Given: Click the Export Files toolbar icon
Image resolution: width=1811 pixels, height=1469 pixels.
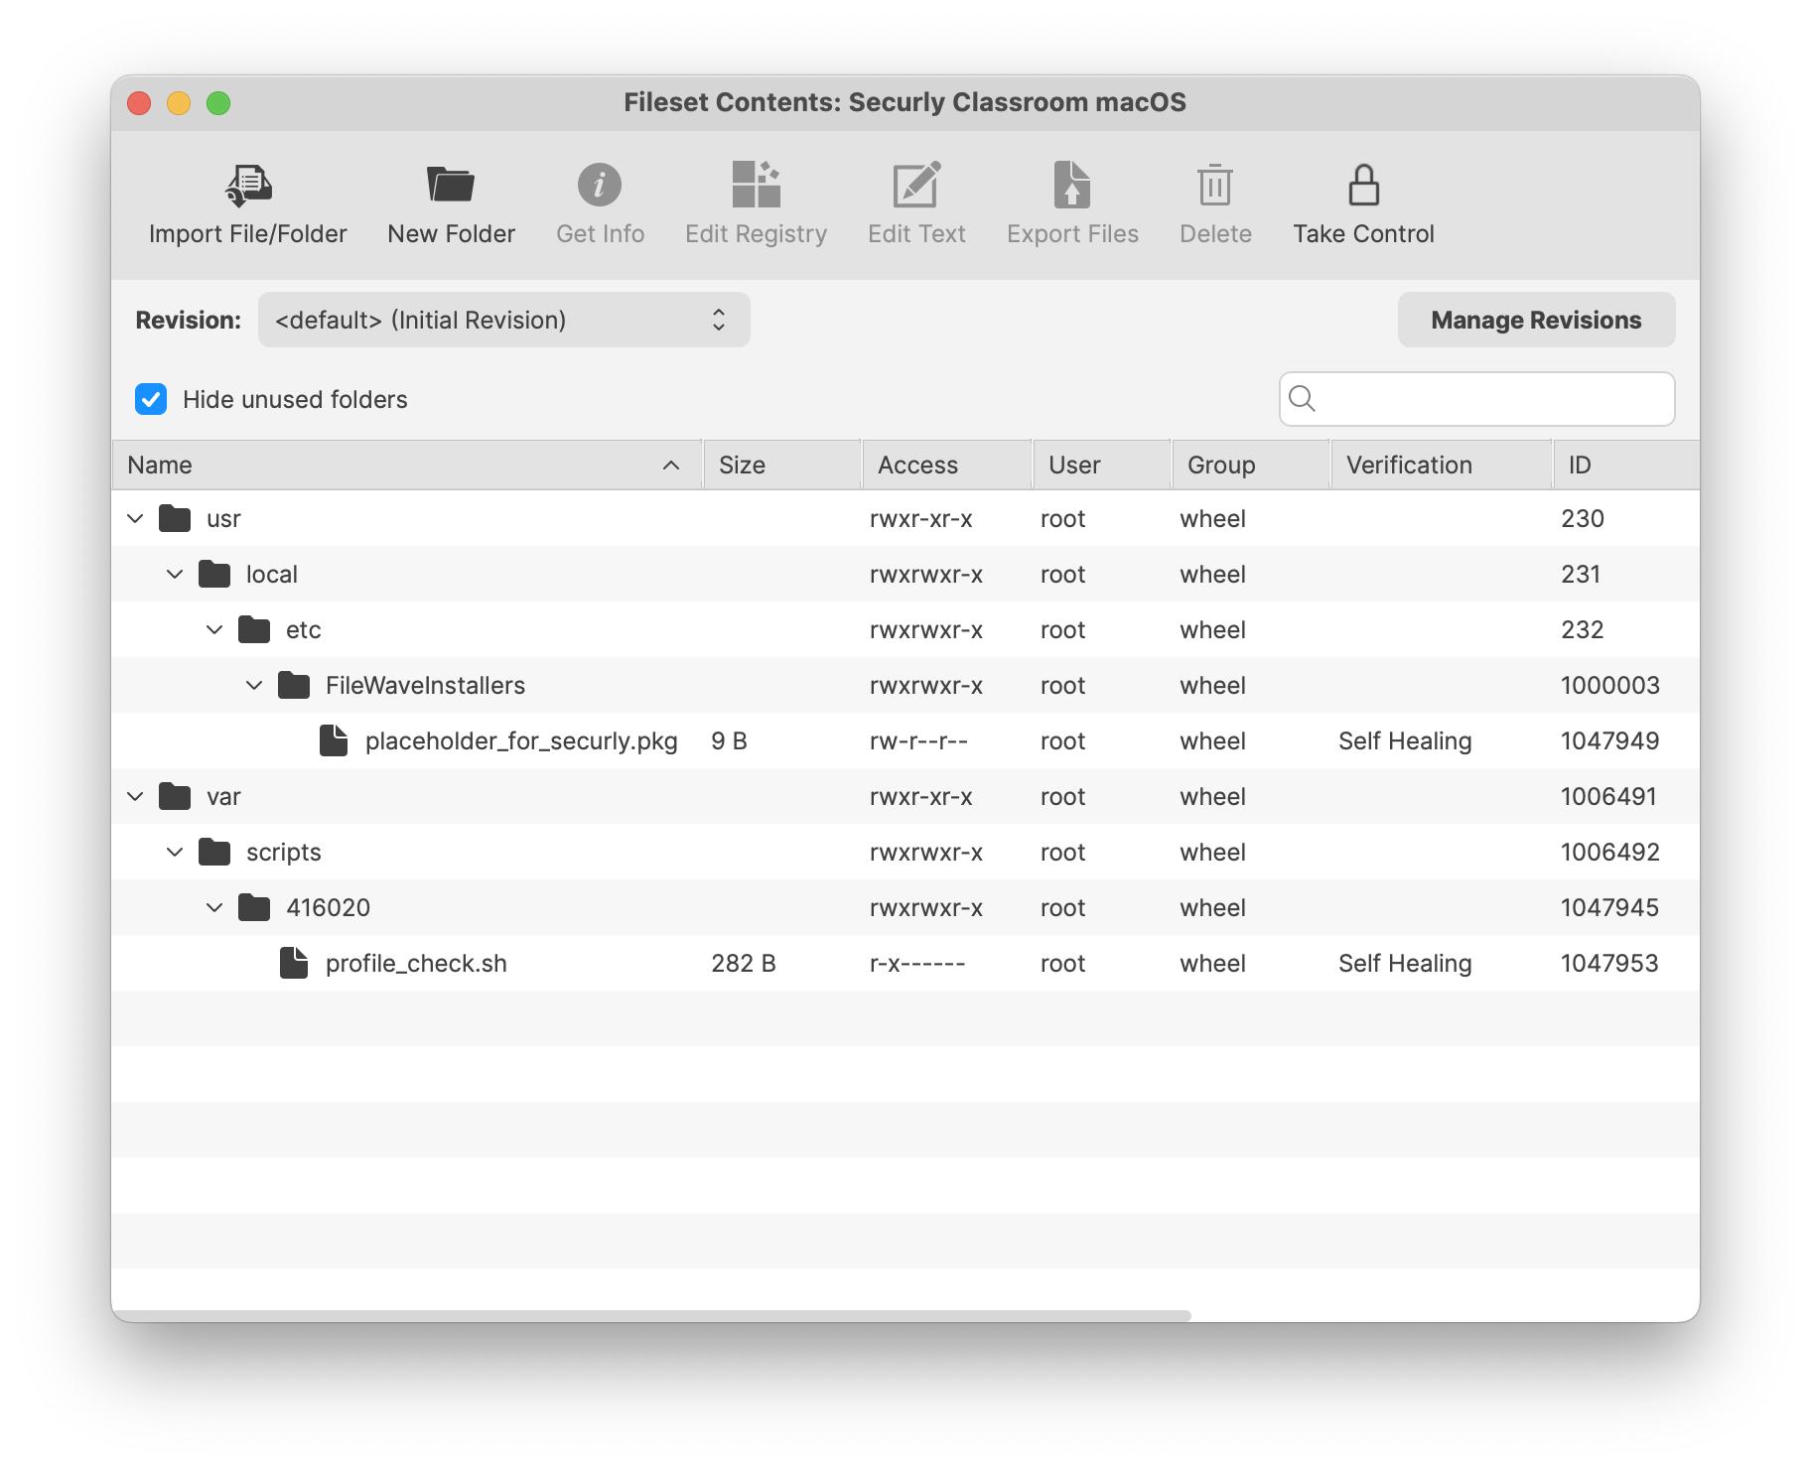Looking at the screenshot, I should [x=1072, y=185].
